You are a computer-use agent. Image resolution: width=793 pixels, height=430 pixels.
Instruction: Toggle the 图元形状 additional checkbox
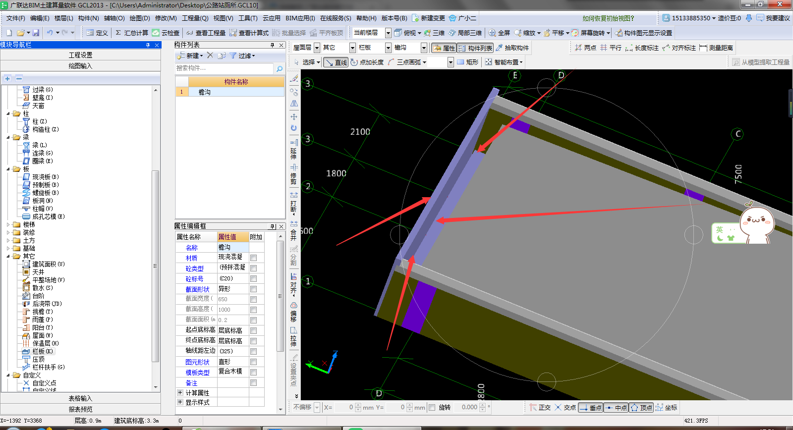pyautogui.click(x=254, y=362)
